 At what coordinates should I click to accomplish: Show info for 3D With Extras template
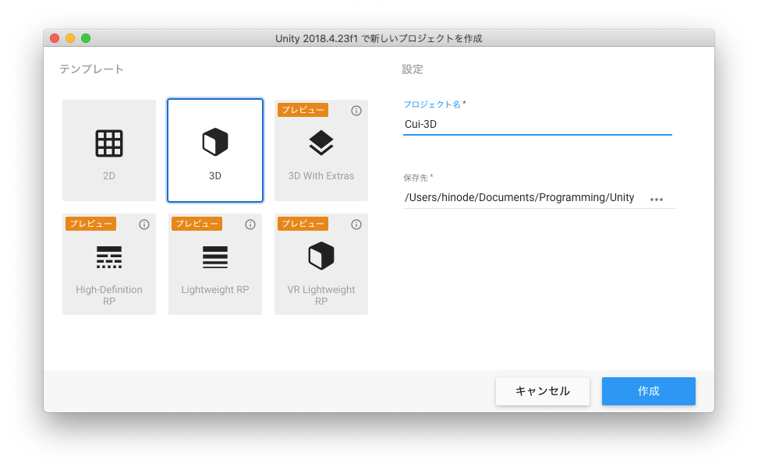[356, 111]
